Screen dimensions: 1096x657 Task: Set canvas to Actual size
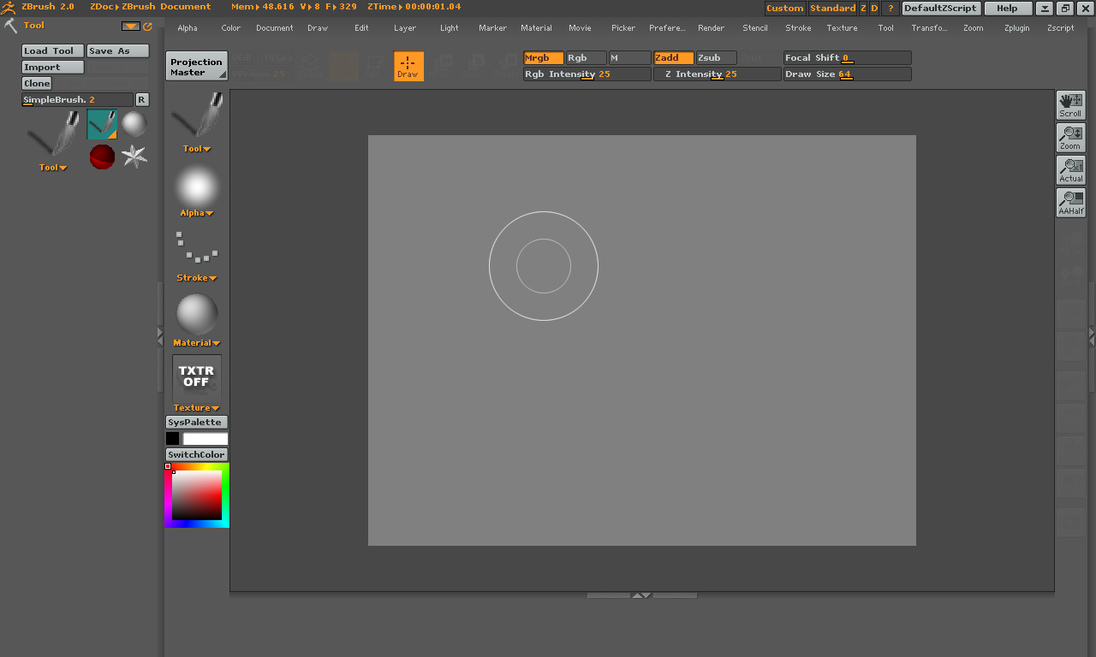pos(1070,169)
